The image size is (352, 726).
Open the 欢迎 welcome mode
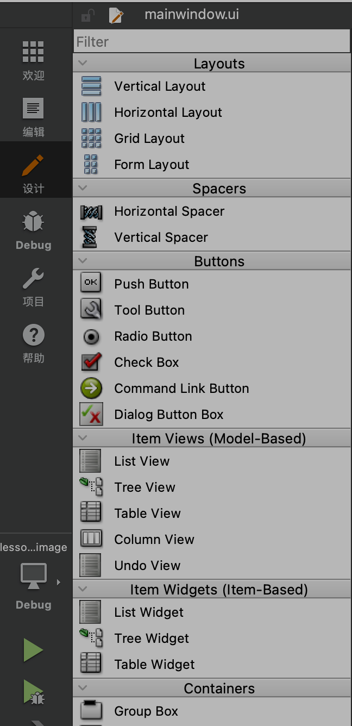pyautogui.click(x=34, y=60)
